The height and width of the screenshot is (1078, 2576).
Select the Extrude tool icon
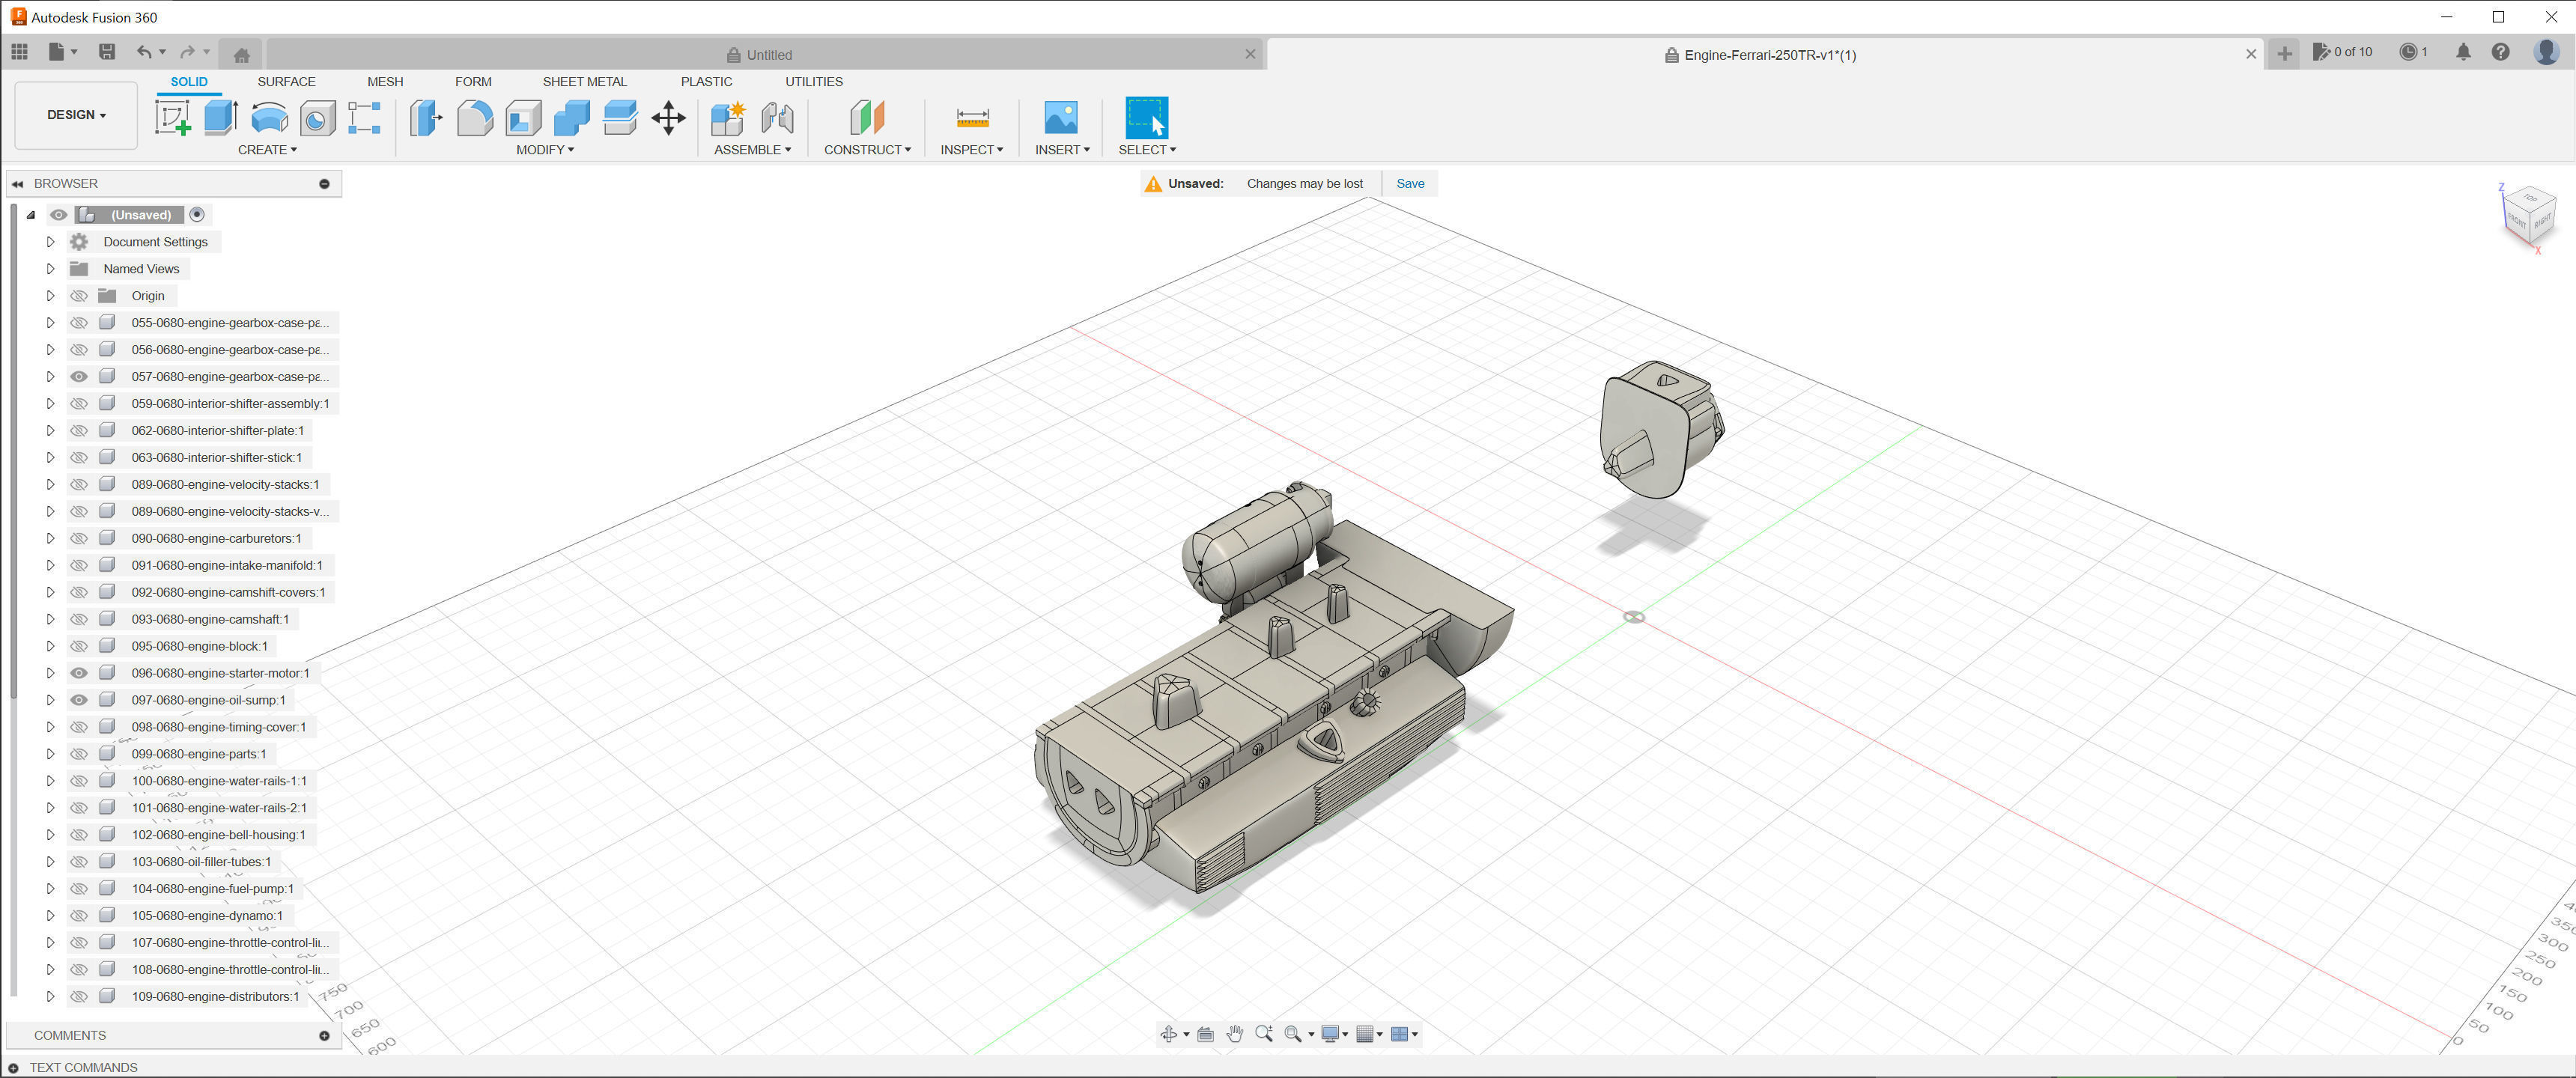[220, 118]
